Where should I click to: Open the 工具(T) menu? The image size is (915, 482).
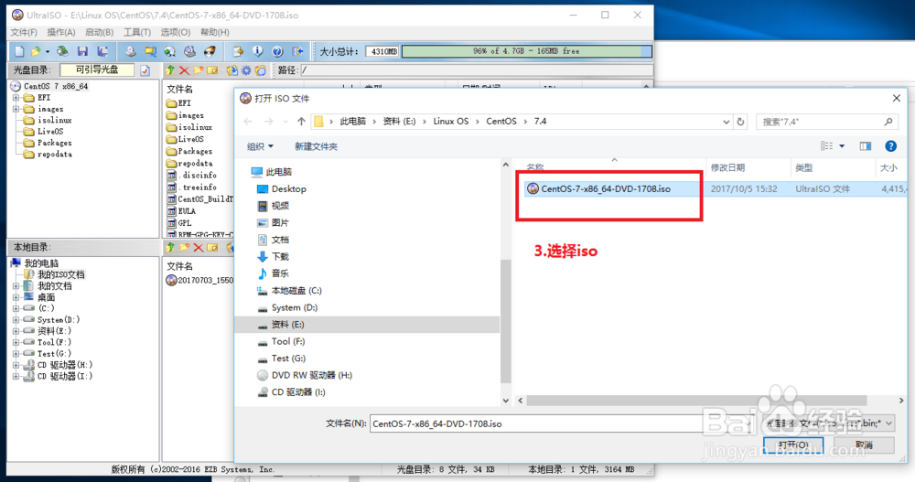[137, 33]
